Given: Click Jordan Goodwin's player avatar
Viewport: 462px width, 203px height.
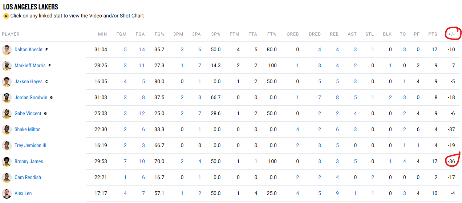Looking at the screenshot, I should coord(7,98).
